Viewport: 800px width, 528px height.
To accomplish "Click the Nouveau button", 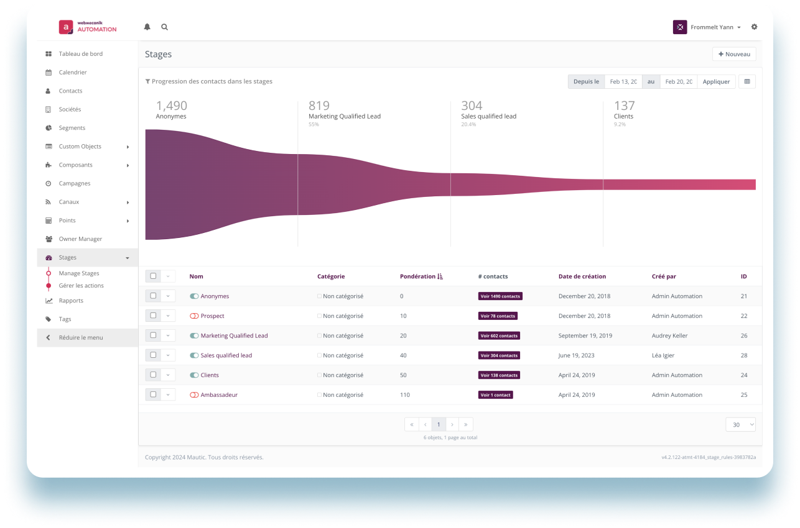I will (x=734, y=54).
